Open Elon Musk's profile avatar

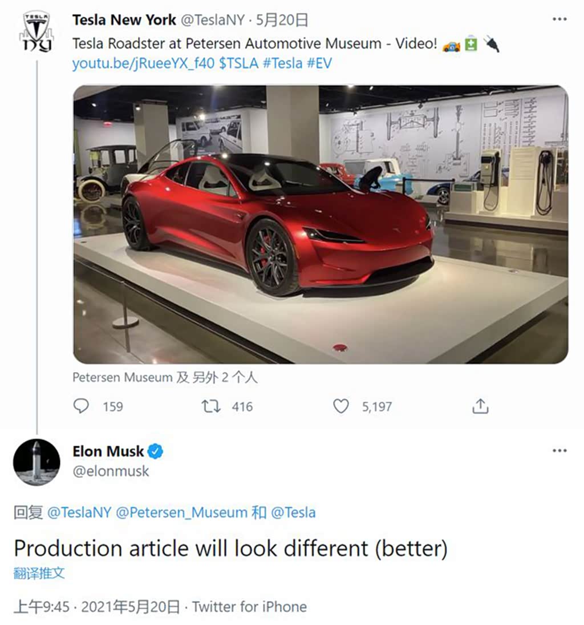pyautogui.click(x=36, y=462)
